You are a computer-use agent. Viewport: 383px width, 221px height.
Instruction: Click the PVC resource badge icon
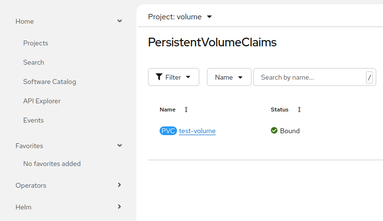pos(168,131)
